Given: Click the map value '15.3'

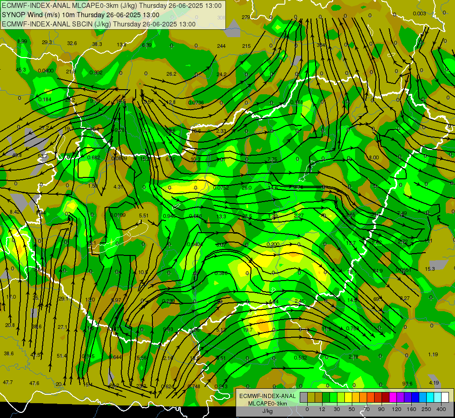Looking at the screenshot, I should (430, 269).
